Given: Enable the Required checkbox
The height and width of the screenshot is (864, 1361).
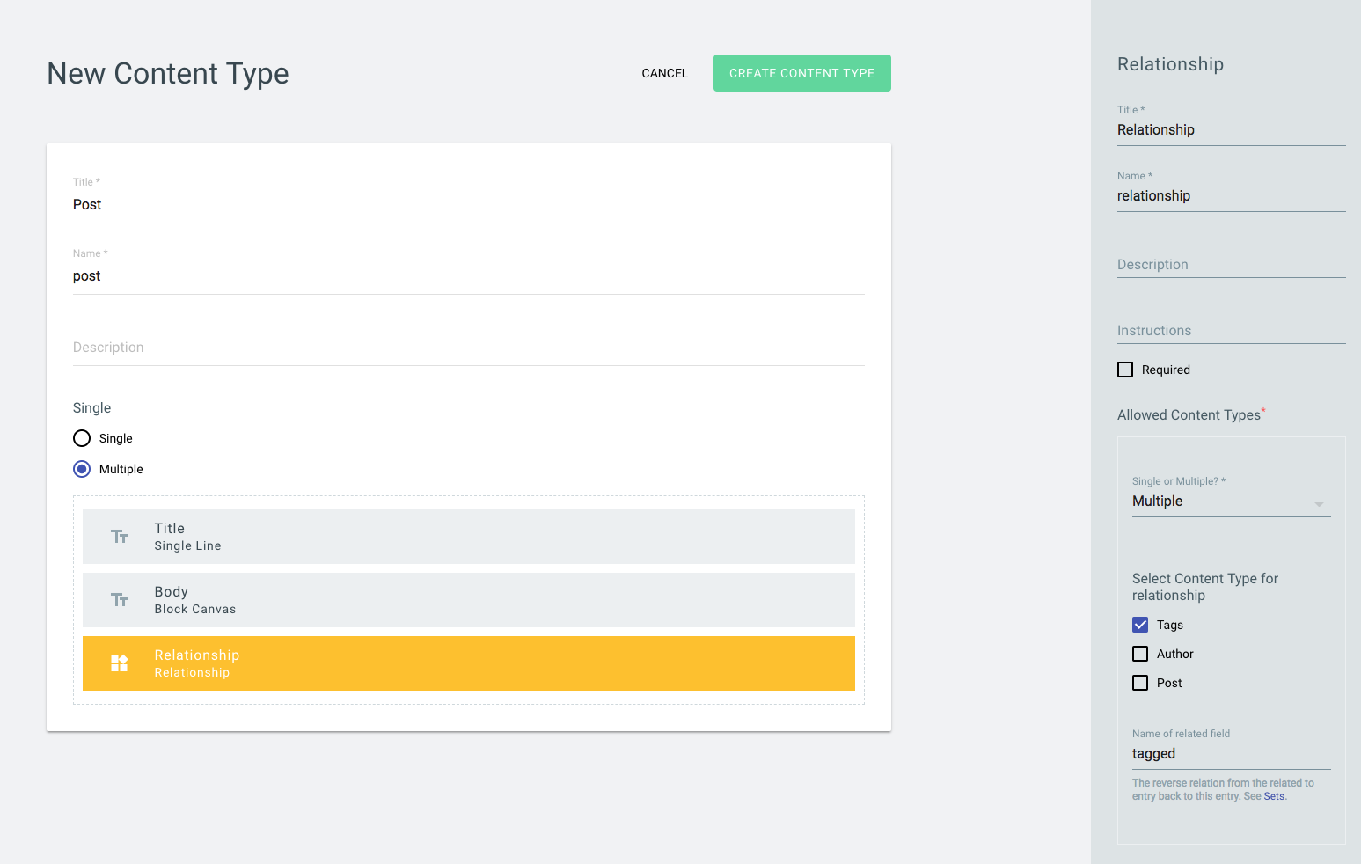Looking at the screenshot, I should [1125, 370].
